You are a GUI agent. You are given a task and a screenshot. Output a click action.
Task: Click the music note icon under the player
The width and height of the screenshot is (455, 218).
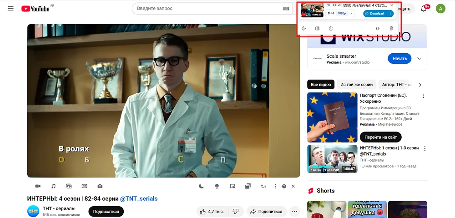point(53,186)
